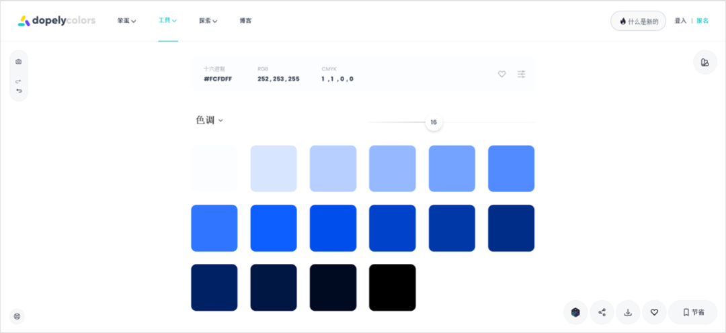Select the first swatch in the middle row
726x333 pixels.
pyautogui.click(x=214, y=228)
